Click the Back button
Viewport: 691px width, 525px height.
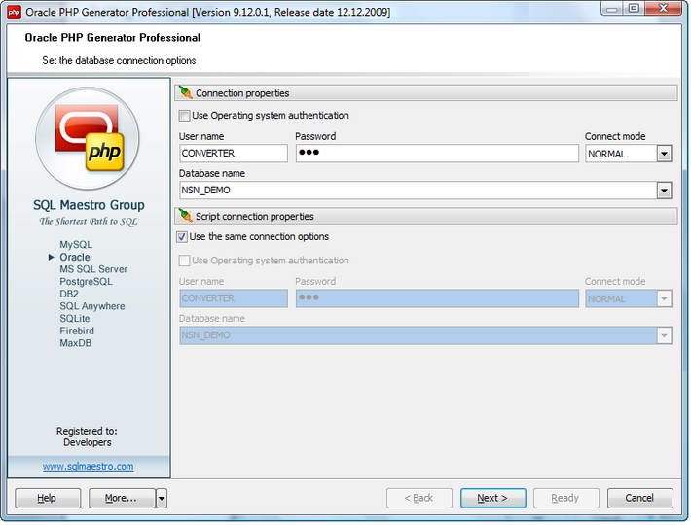coord(419,498)
